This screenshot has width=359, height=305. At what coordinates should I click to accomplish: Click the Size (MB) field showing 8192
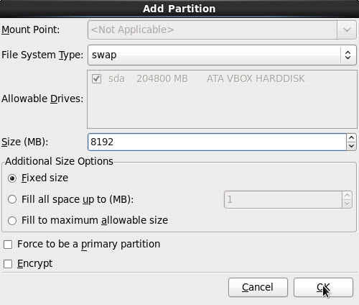[x=217, y=142]
